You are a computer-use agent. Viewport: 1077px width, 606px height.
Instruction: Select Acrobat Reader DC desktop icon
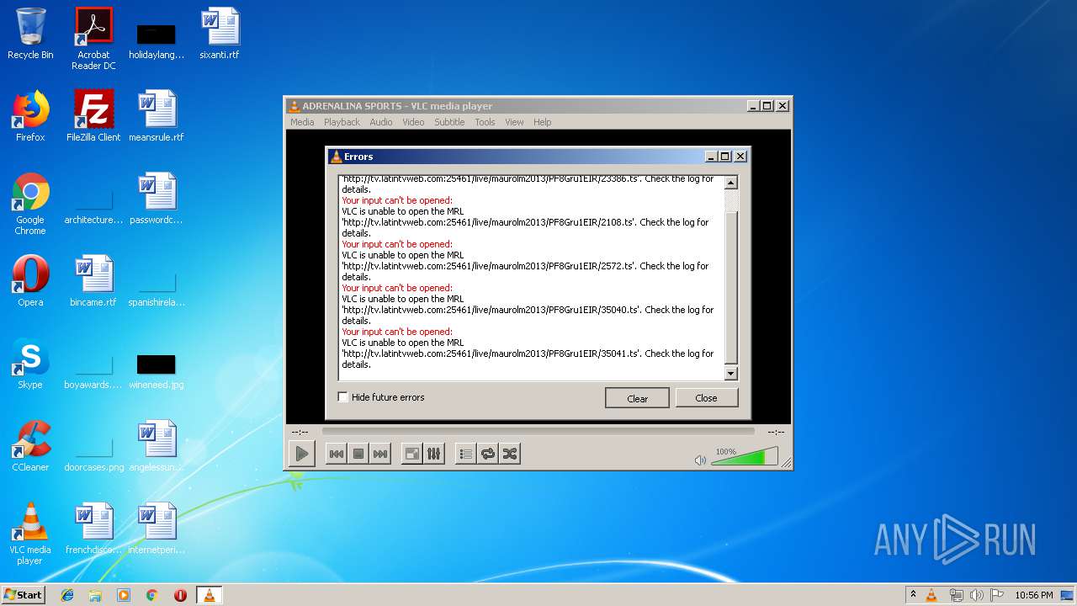click(93, 39)
